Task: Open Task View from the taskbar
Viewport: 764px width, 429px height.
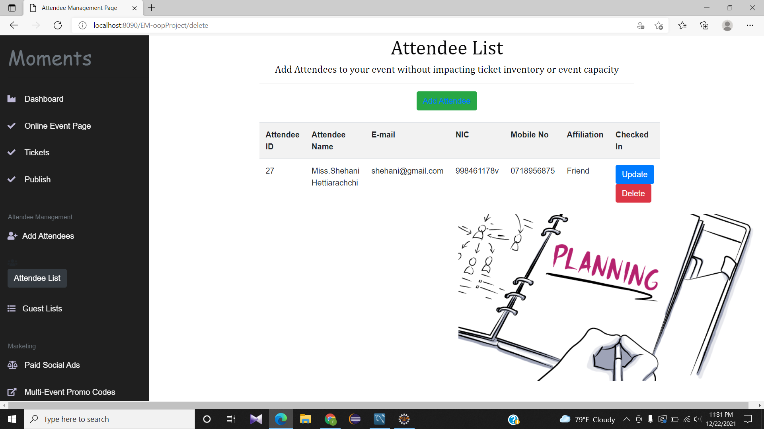Action: [230, 419]
